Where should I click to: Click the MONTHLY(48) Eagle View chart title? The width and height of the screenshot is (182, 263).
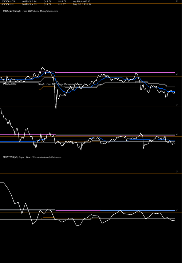pyautogui.click(x=32, y=157)
